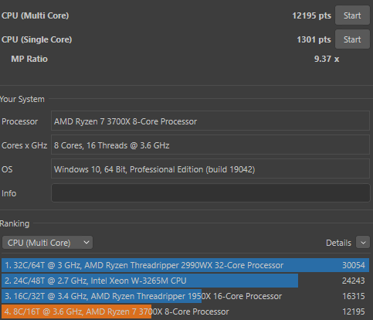Click the MP Ratio label
The image size is (373, 320).
(x=29, y=59)
